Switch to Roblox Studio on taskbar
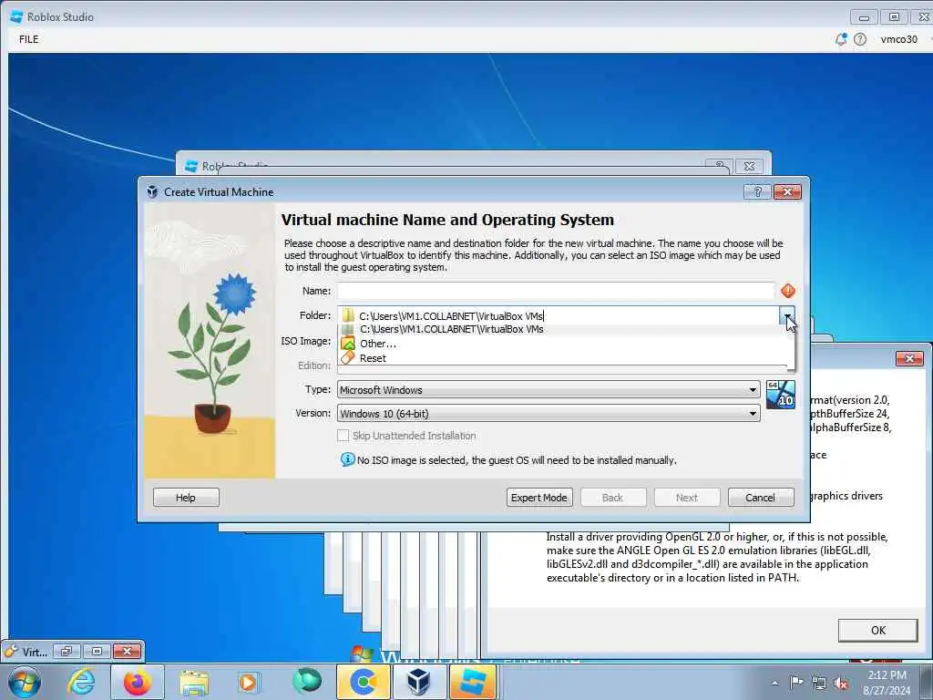The image size is (933, 700). [473, 682]
